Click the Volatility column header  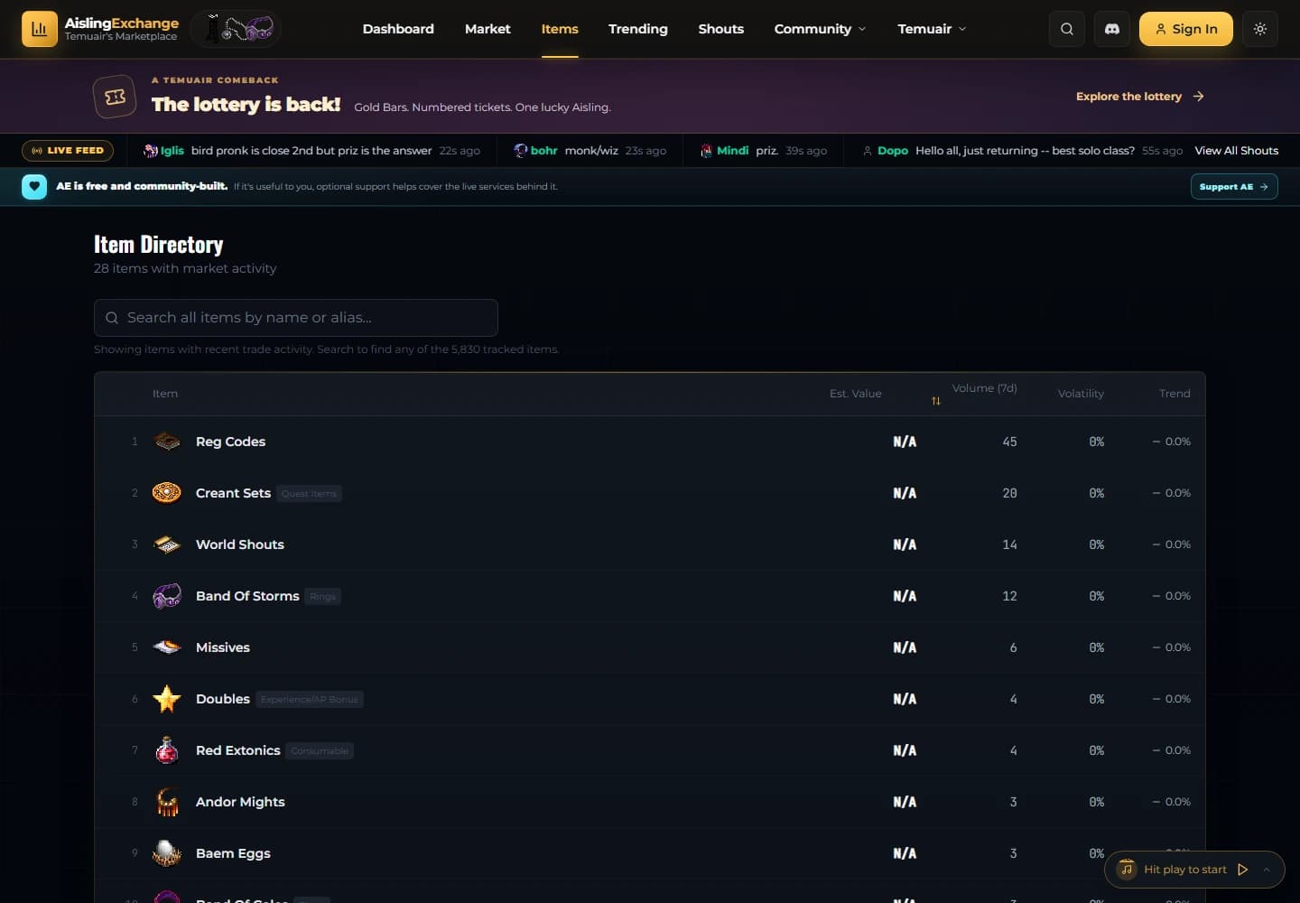point(1081,394)
